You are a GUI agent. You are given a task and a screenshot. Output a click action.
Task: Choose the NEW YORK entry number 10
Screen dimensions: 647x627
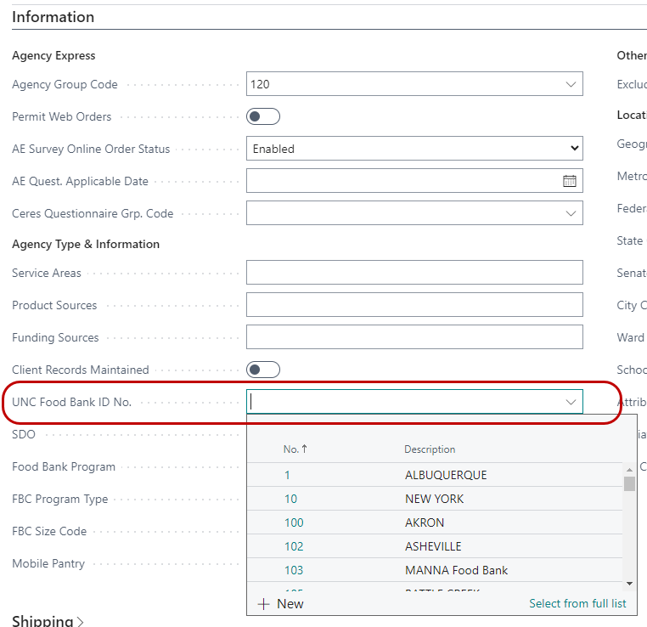434,499
